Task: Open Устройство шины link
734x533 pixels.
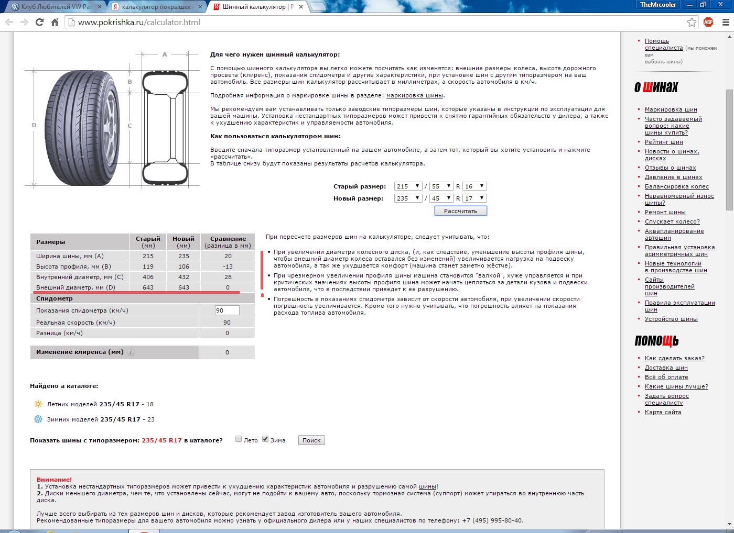Action: tap(671, 319)
